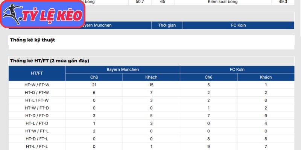Click the Tỷ Lệ Kèo logo banner
The width and height of the screenshot is (301, 150).
pos(43,14)
